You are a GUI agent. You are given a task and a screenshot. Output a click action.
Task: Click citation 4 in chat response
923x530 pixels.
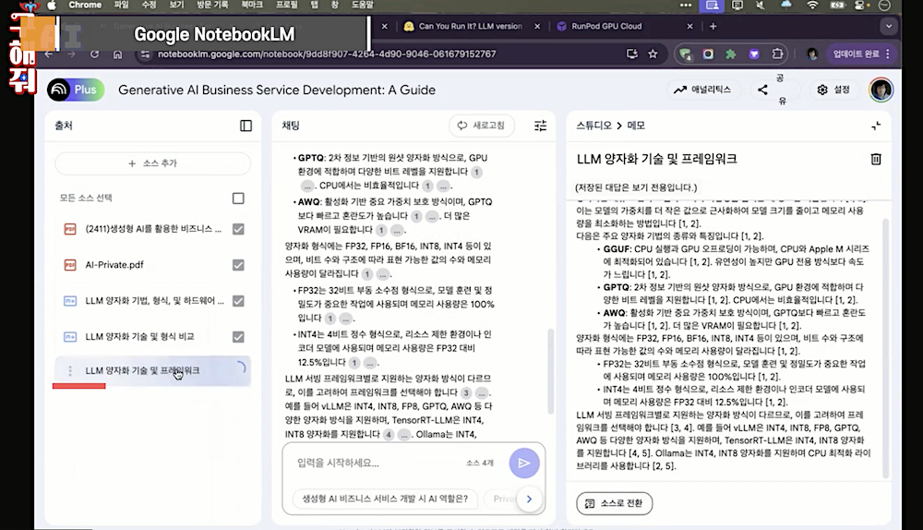coord(389,435)
